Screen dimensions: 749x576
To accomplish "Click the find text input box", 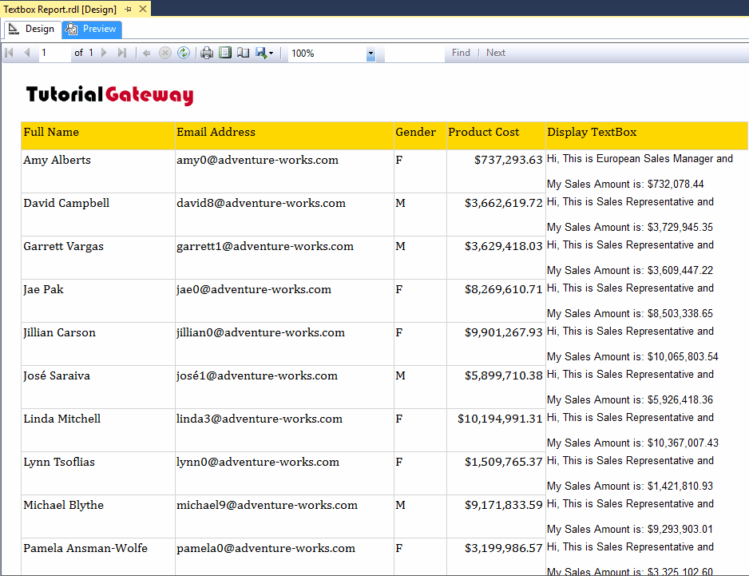I will [x=414, y=53].
